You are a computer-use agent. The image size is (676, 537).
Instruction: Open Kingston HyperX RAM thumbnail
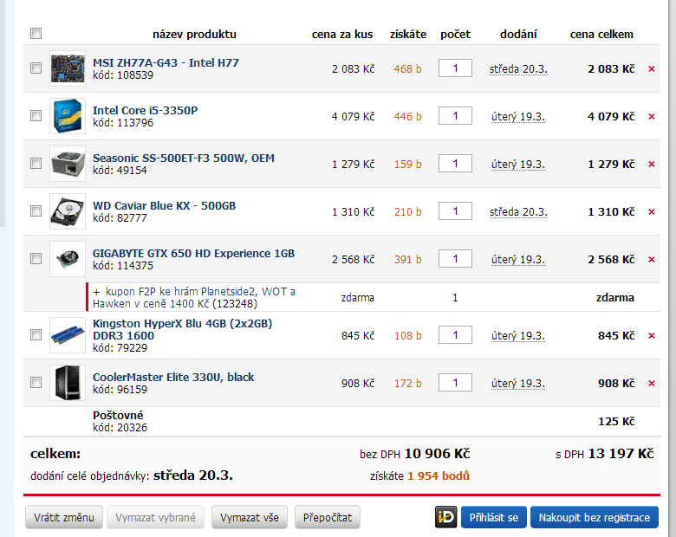[x=68, y=335]
